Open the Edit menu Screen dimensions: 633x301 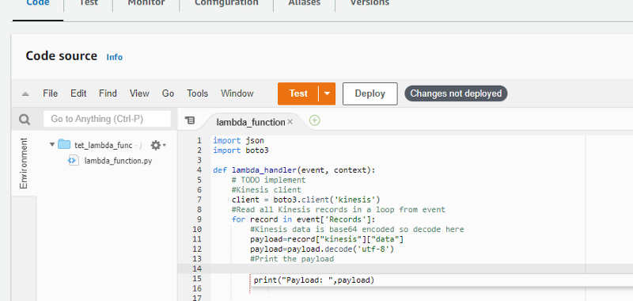click(x=78, y=93)
